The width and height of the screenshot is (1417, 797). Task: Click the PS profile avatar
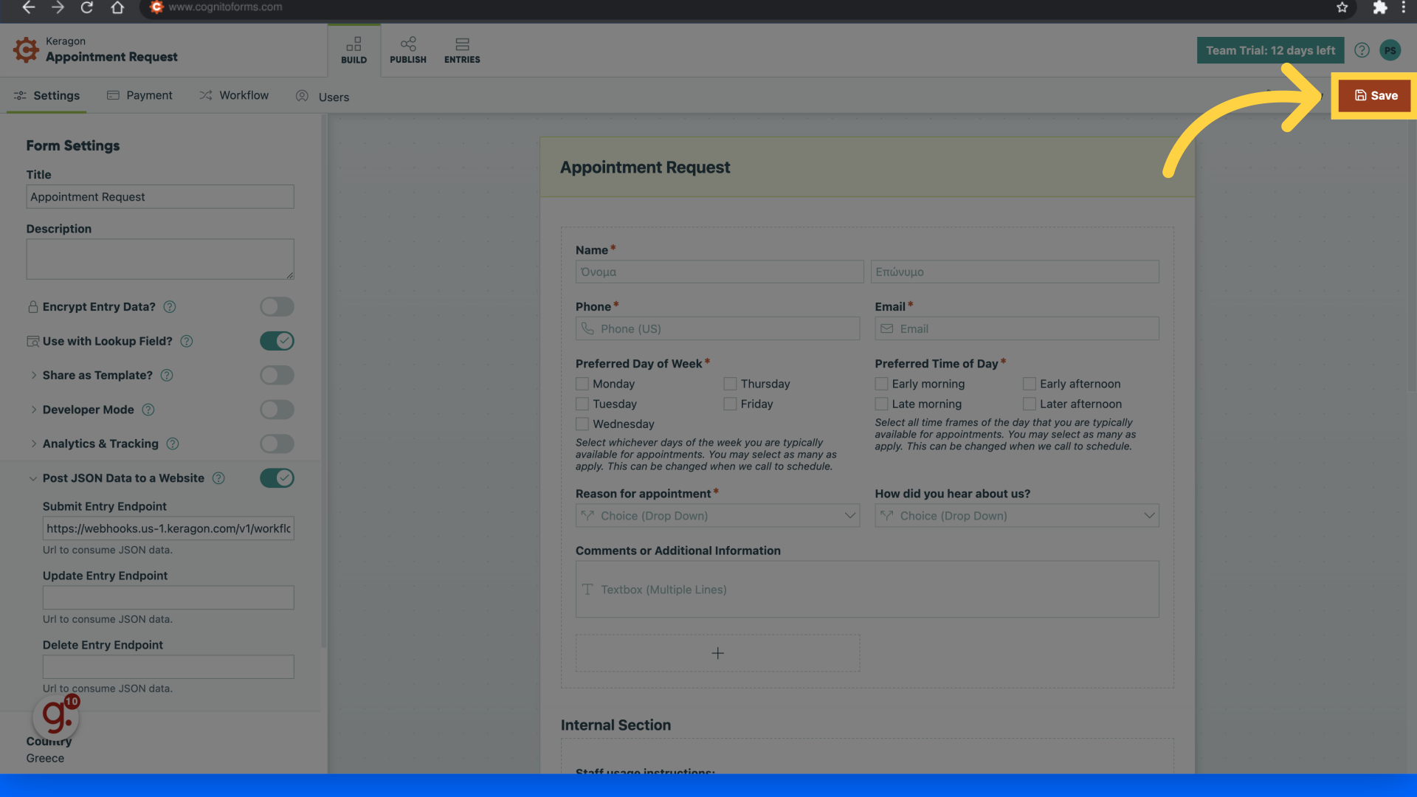(x=1390, y=49)
